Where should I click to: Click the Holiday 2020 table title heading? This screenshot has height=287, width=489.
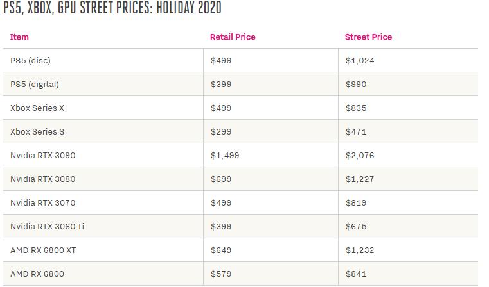pyautogui.click(x=112, y=8)
